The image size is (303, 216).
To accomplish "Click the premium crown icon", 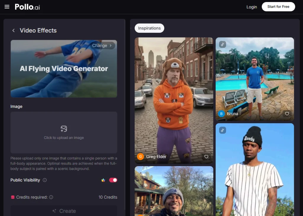I will (x=103, y=180).
